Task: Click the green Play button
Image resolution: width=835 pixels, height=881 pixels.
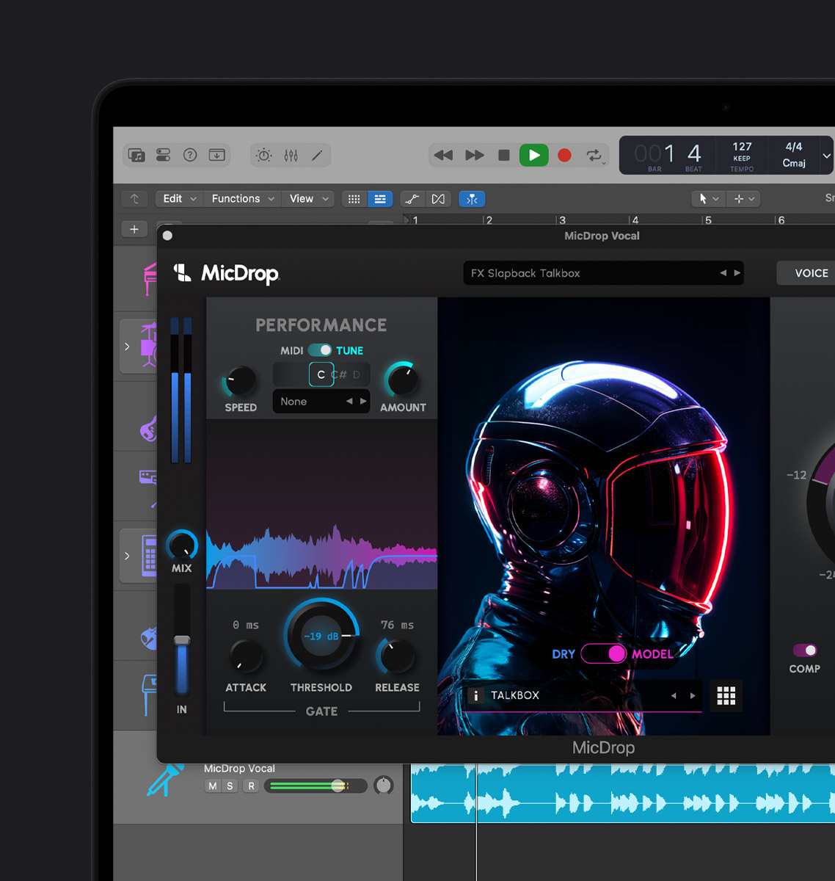Action: [533, 155]
